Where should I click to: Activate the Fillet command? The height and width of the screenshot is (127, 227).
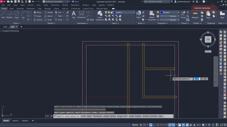59,16
